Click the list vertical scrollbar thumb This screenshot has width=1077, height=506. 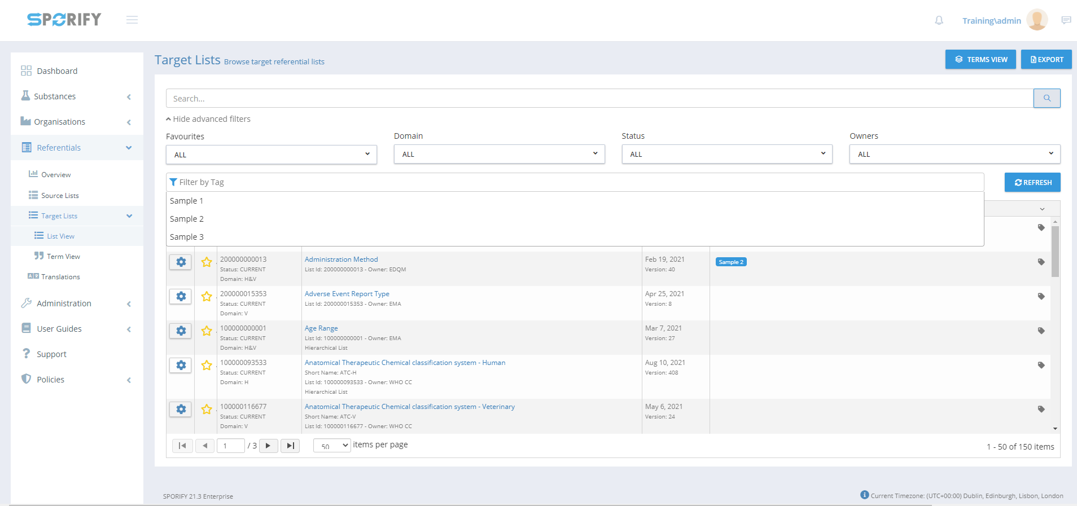[1055, 251]
